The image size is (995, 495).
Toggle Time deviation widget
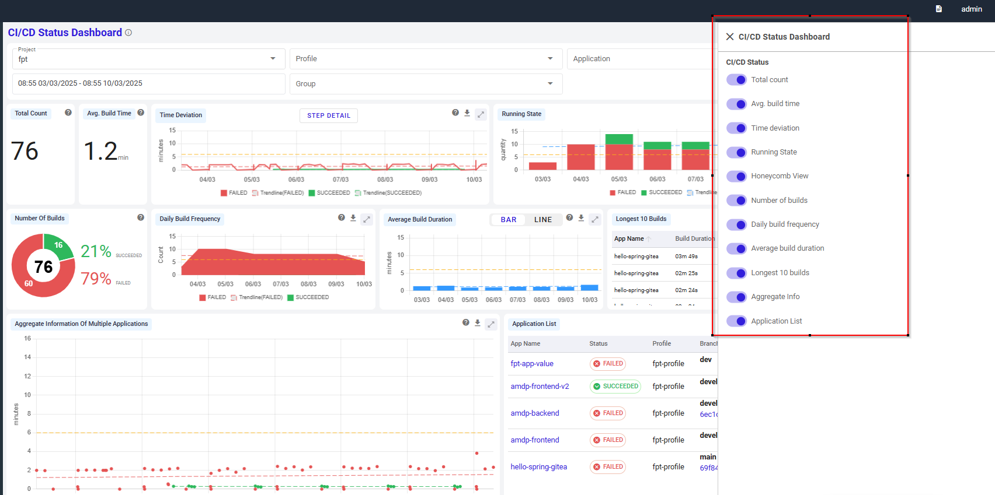click(737, 128)
